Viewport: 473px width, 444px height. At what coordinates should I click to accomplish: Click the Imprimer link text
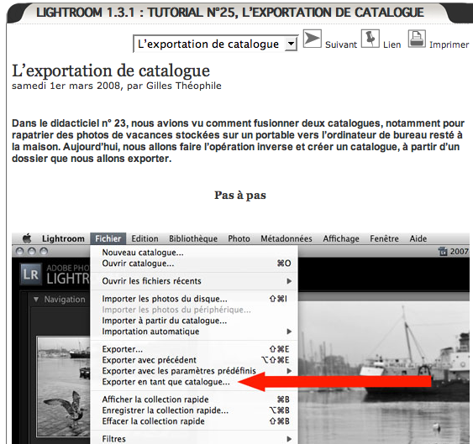coord(449,44)
